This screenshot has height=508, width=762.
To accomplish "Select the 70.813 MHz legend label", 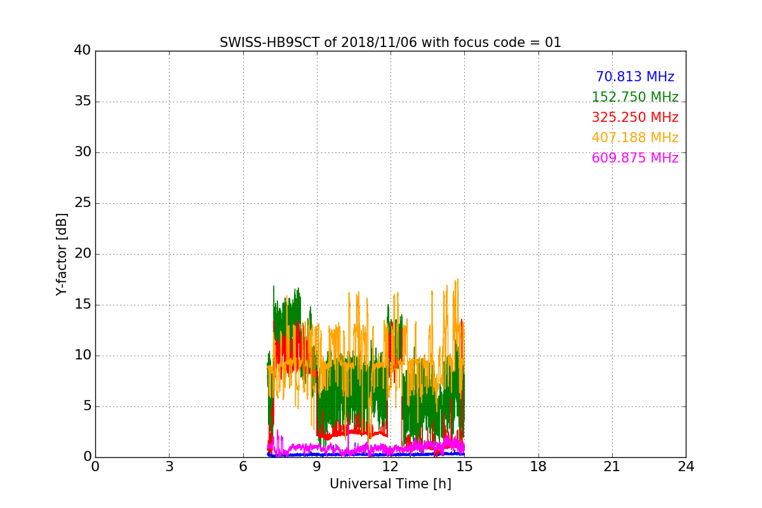I will coord(635,77).
